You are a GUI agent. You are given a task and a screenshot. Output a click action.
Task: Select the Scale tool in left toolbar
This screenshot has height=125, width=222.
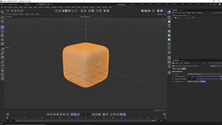2,35
